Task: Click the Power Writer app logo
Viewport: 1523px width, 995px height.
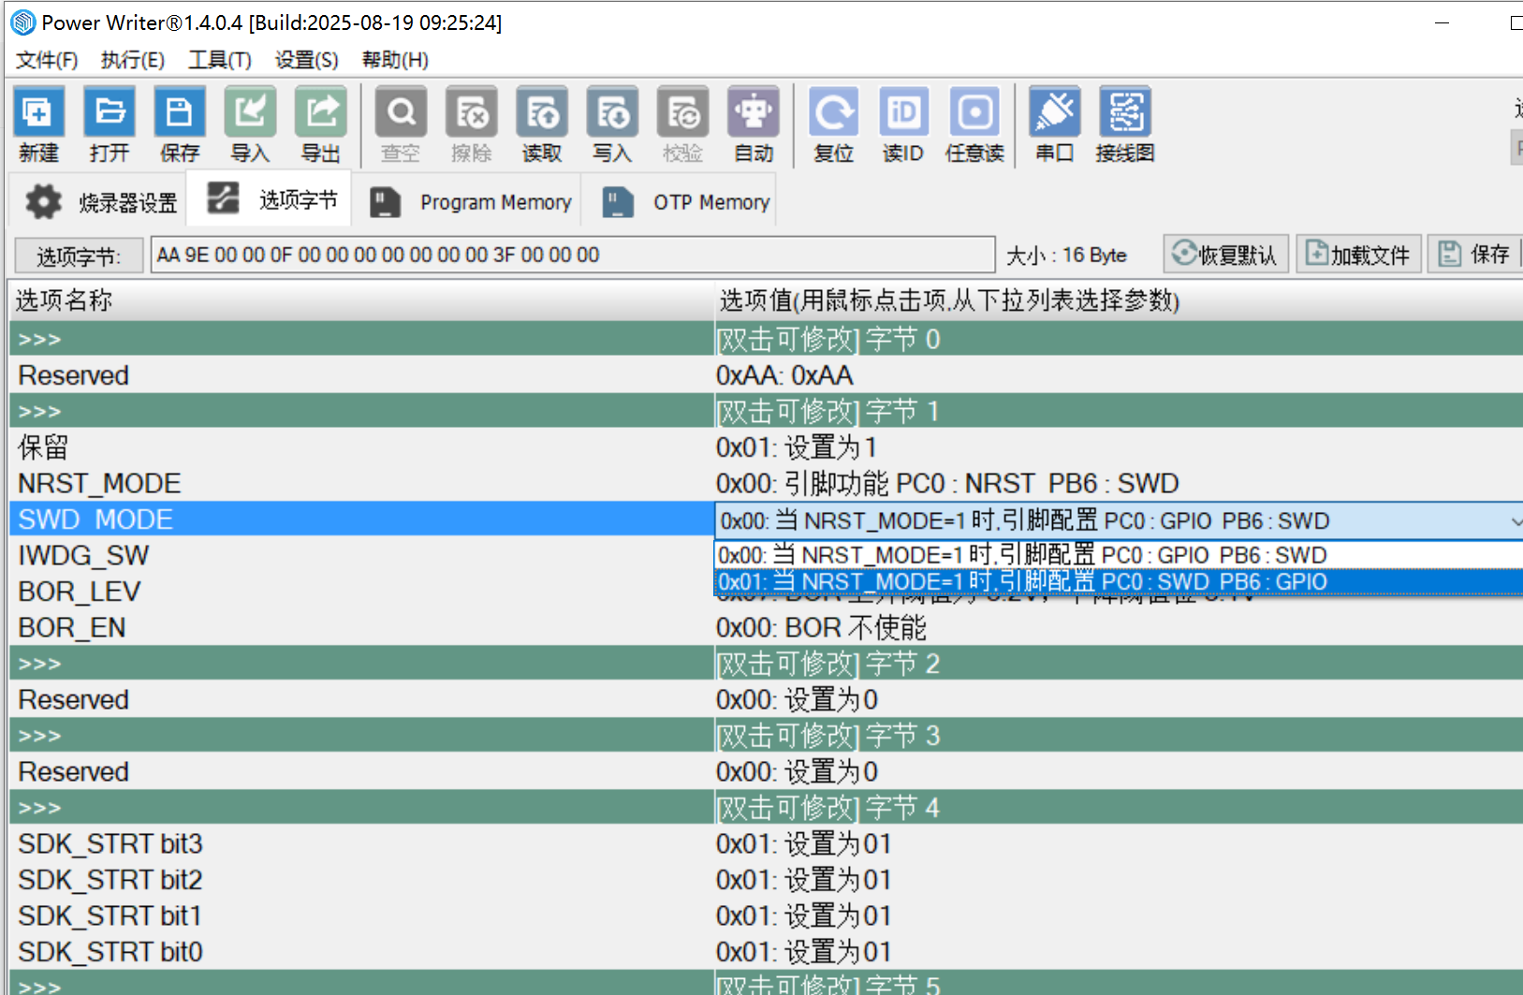Action: [22, 22]
